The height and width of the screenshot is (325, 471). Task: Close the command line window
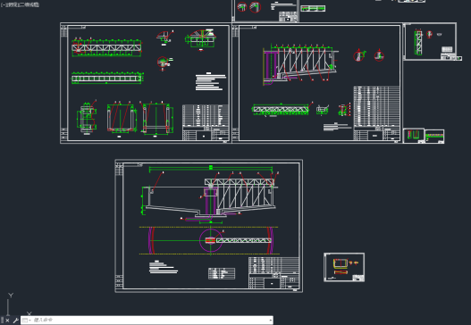[7, 321]
